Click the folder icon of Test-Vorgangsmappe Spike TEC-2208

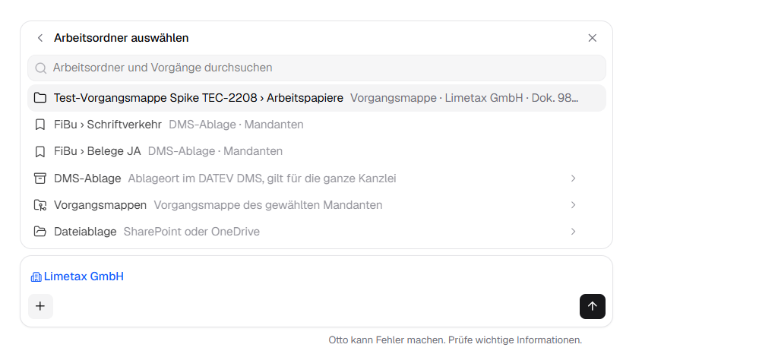pos(40,98)
